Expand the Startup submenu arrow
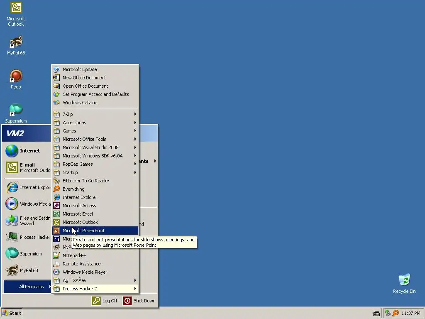This screenshot has height=319, width=425. (135, 172)
